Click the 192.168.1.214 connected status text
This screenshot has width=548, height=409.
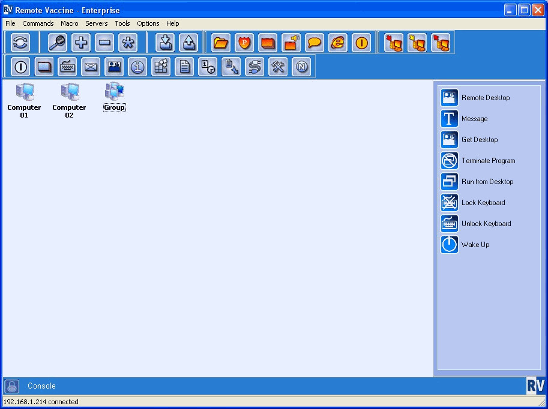coord(41,402)
